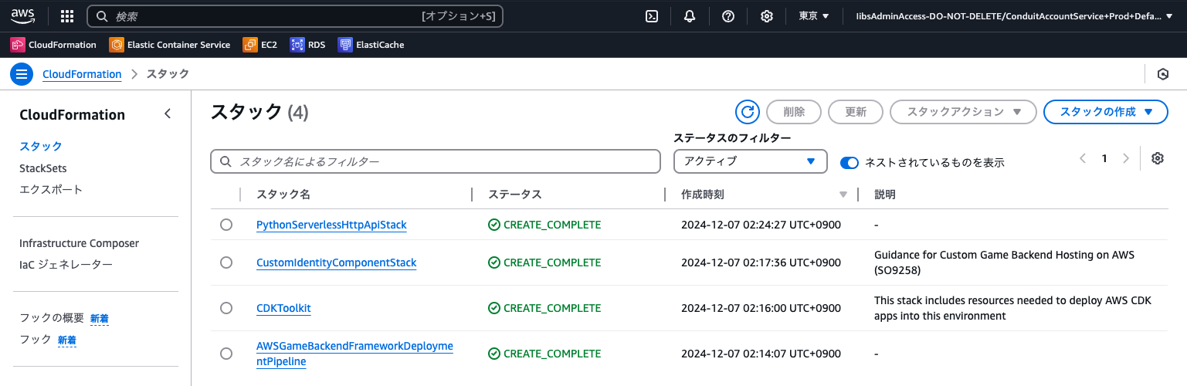Select スタック in the sidebar
Screen dimensions: 1187x386
[41, 146]
